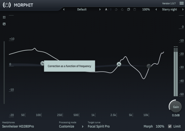Open the hamburger menu at top right
The height and width of the screenshot is (131, 185).
coord(182,3)
